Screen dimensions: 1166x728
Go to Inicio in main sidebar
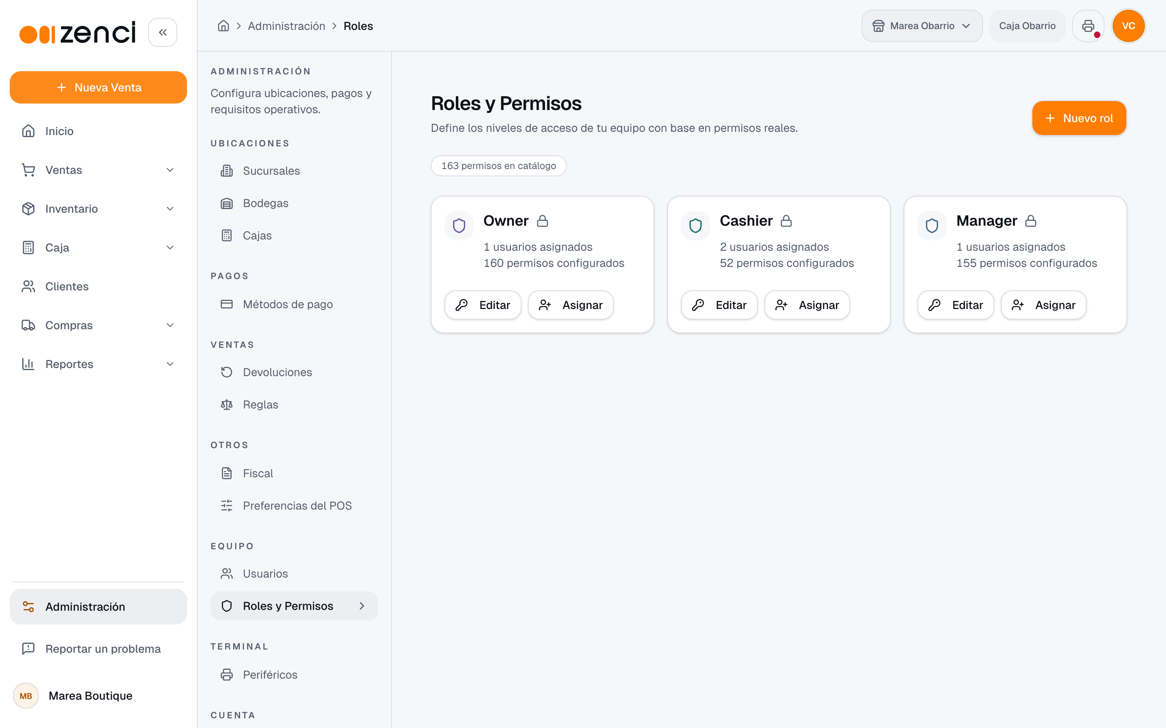(x=98, y=131)
